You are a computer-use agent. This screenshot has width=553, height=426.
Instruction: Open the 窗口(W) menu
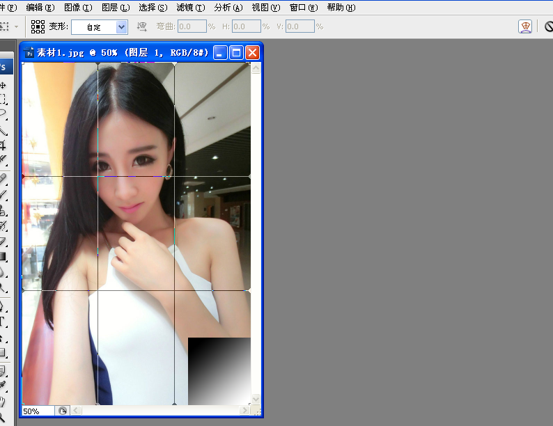coord(303,8)
